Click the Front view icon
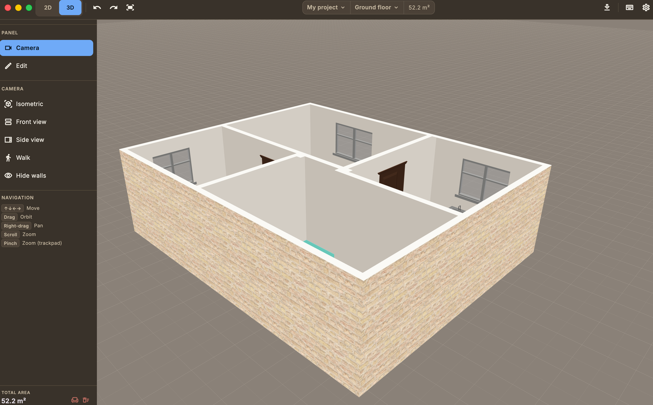The height and width of the screenshot is (405, 653). [x=8, y=122]
